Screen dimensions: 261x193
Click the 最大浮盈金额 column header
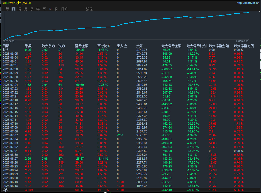[219, 46]
